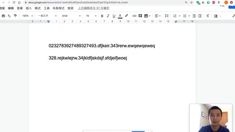Image resolution: width=235 pixels, height=132 pixels.
Task: Open the line spacing options
Action: coord(167,16)
